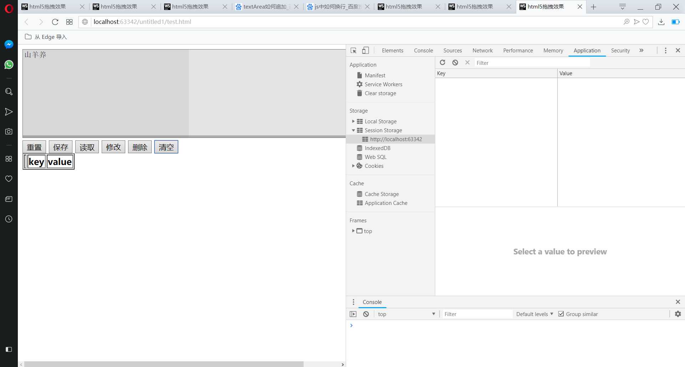Clear the console output
685x367 pixels.
366,314
